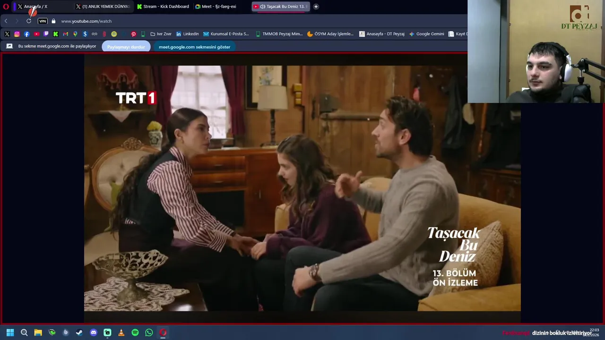Open the dollar sign bookmark
The height and width of the screenshot is (340, 605).
pyautogui.click(x=85, y=34)
